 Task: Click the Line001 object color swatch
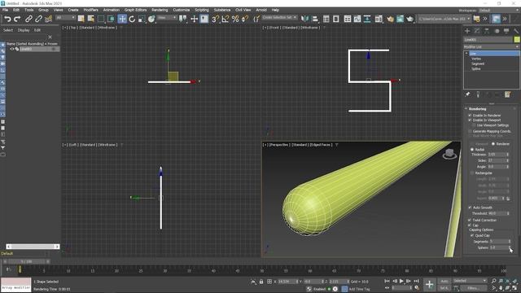tap(517, 40)
